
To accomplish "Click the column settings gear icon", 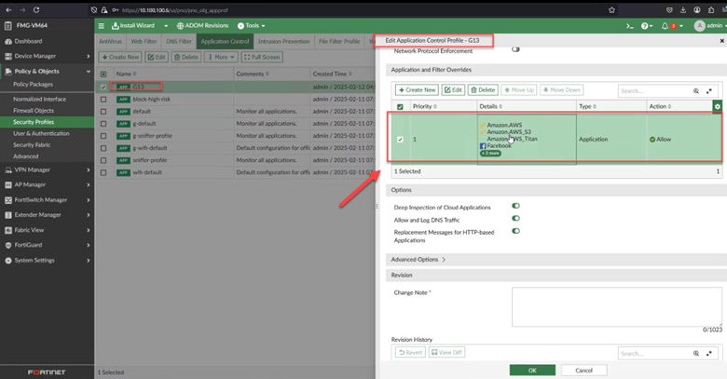I will point(717,107).
